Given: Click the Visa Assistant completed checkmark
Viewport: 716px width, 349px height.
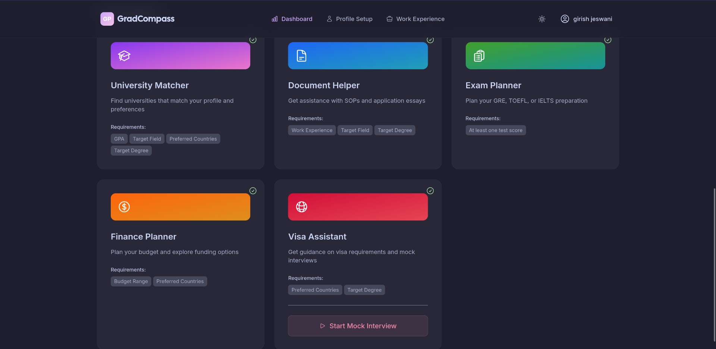Looking at the screenshot, I should [430, 191].
